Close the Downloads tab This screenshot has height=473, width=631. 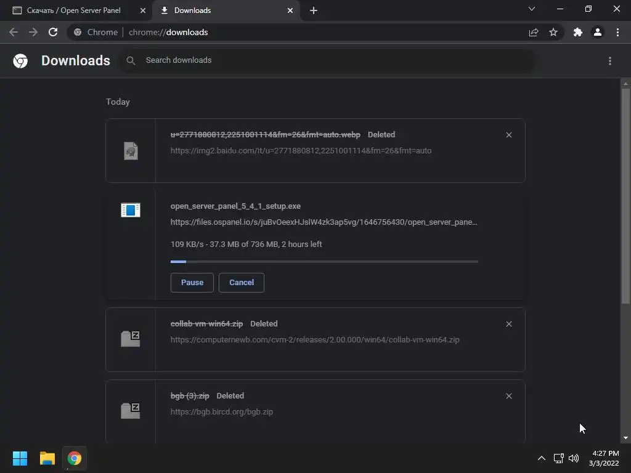click(x=290, y=10)
